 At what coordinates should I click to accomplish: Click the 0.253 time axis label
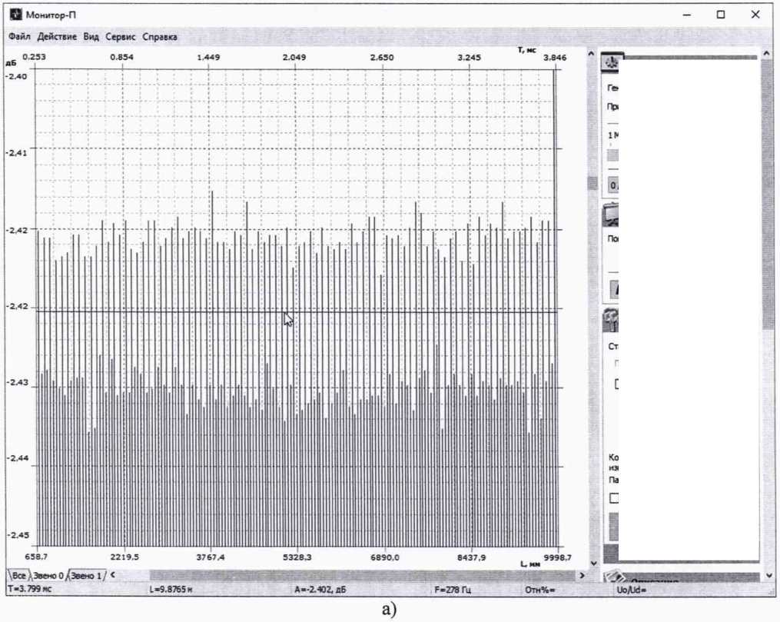pyautogui.click(x=35, y=57)
